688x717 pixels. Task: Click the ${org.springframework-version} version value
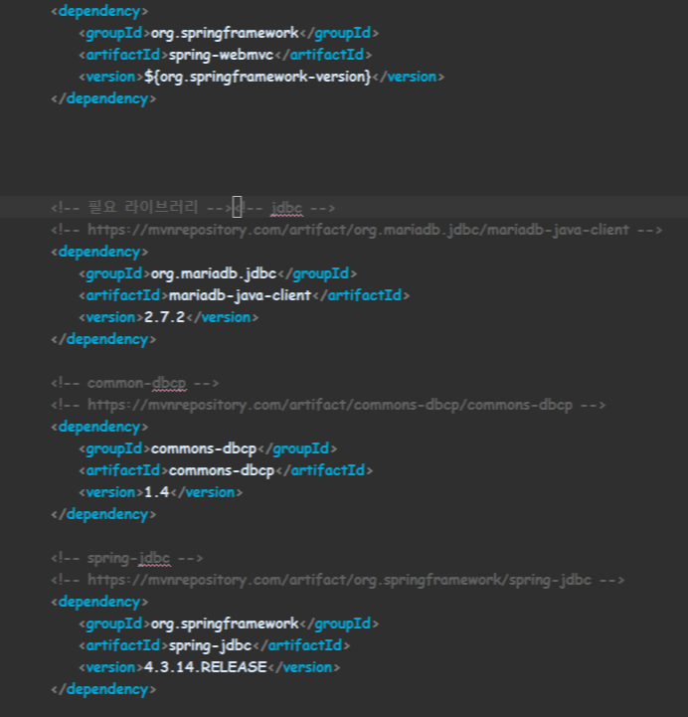[x=258, y=77]
